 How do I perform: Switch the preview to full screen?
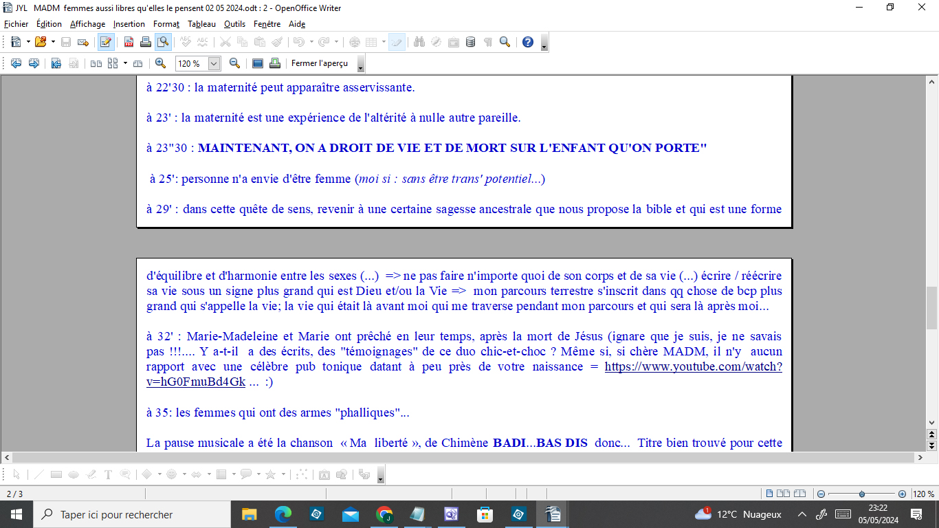point(258,63)
